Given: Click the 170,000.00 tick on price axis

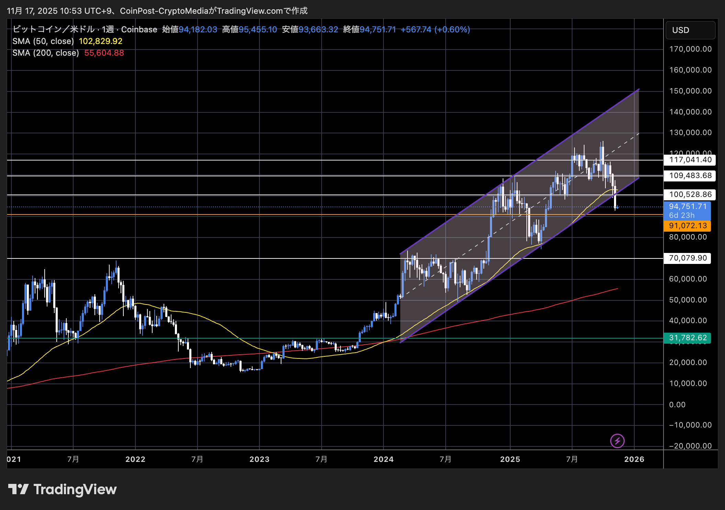Looking at the screenshot, I should tap(690, 49).
